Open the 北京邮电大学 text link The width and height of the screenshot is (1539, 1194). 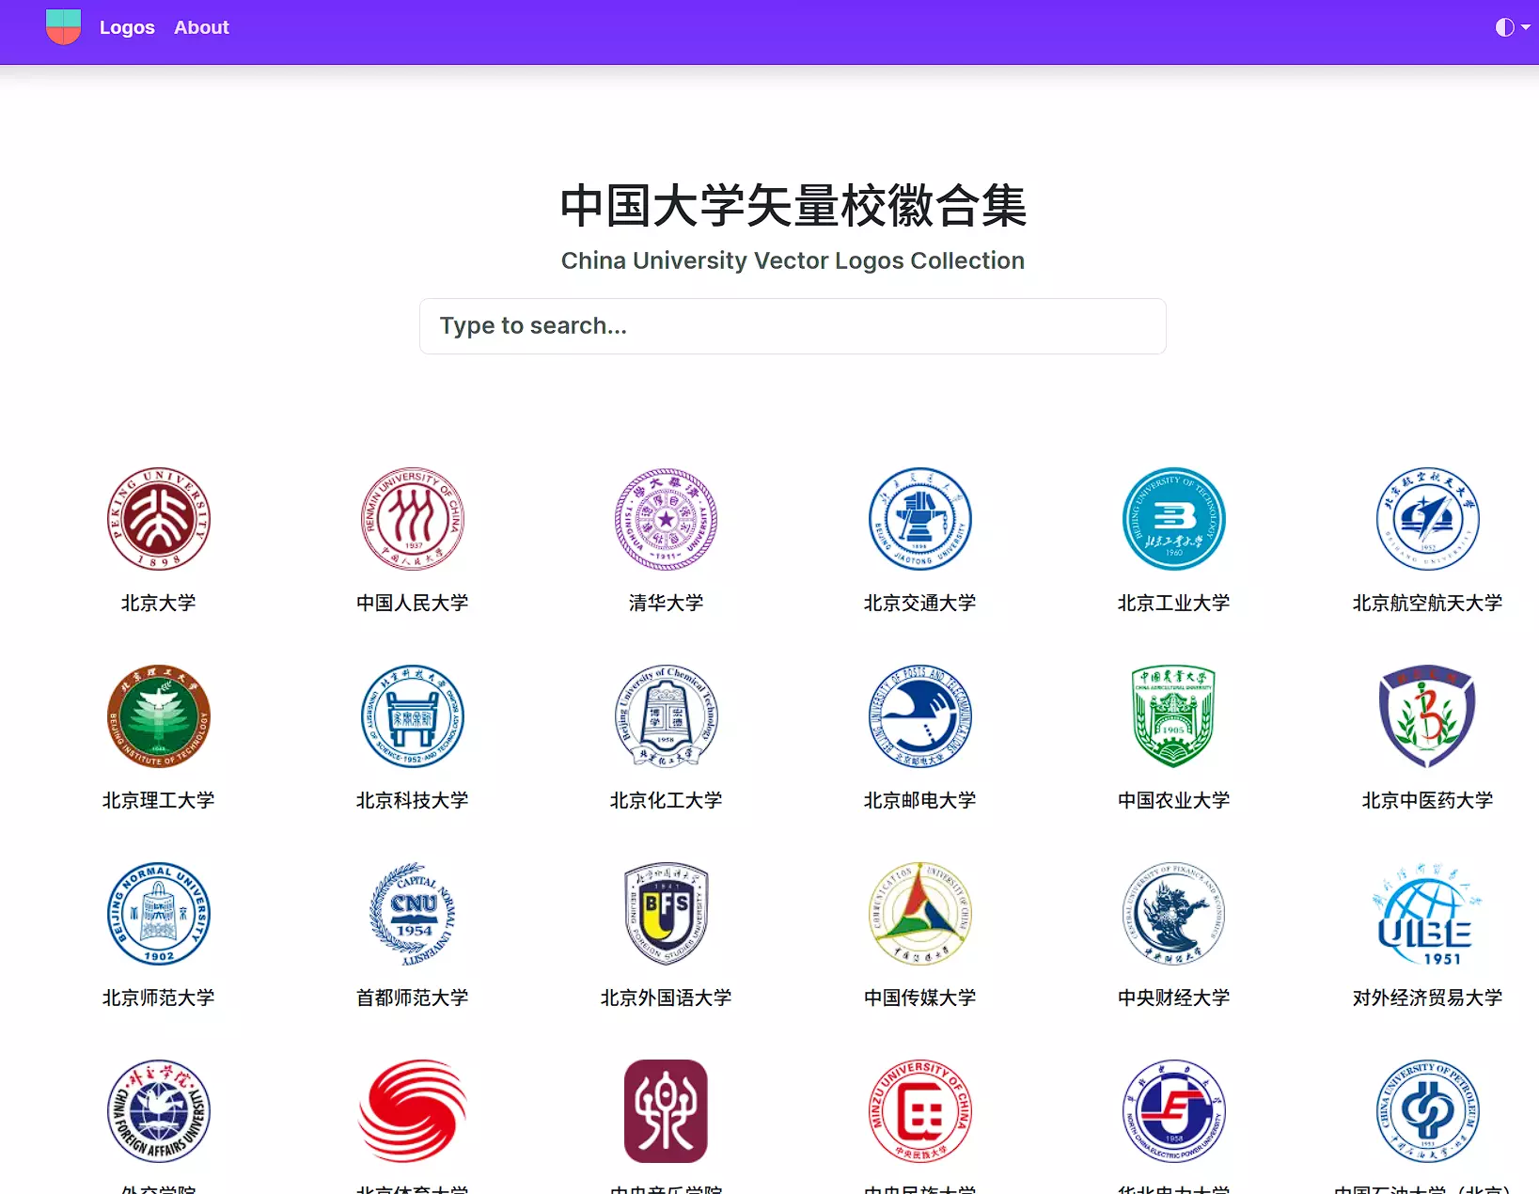click(x=919, y=800)
